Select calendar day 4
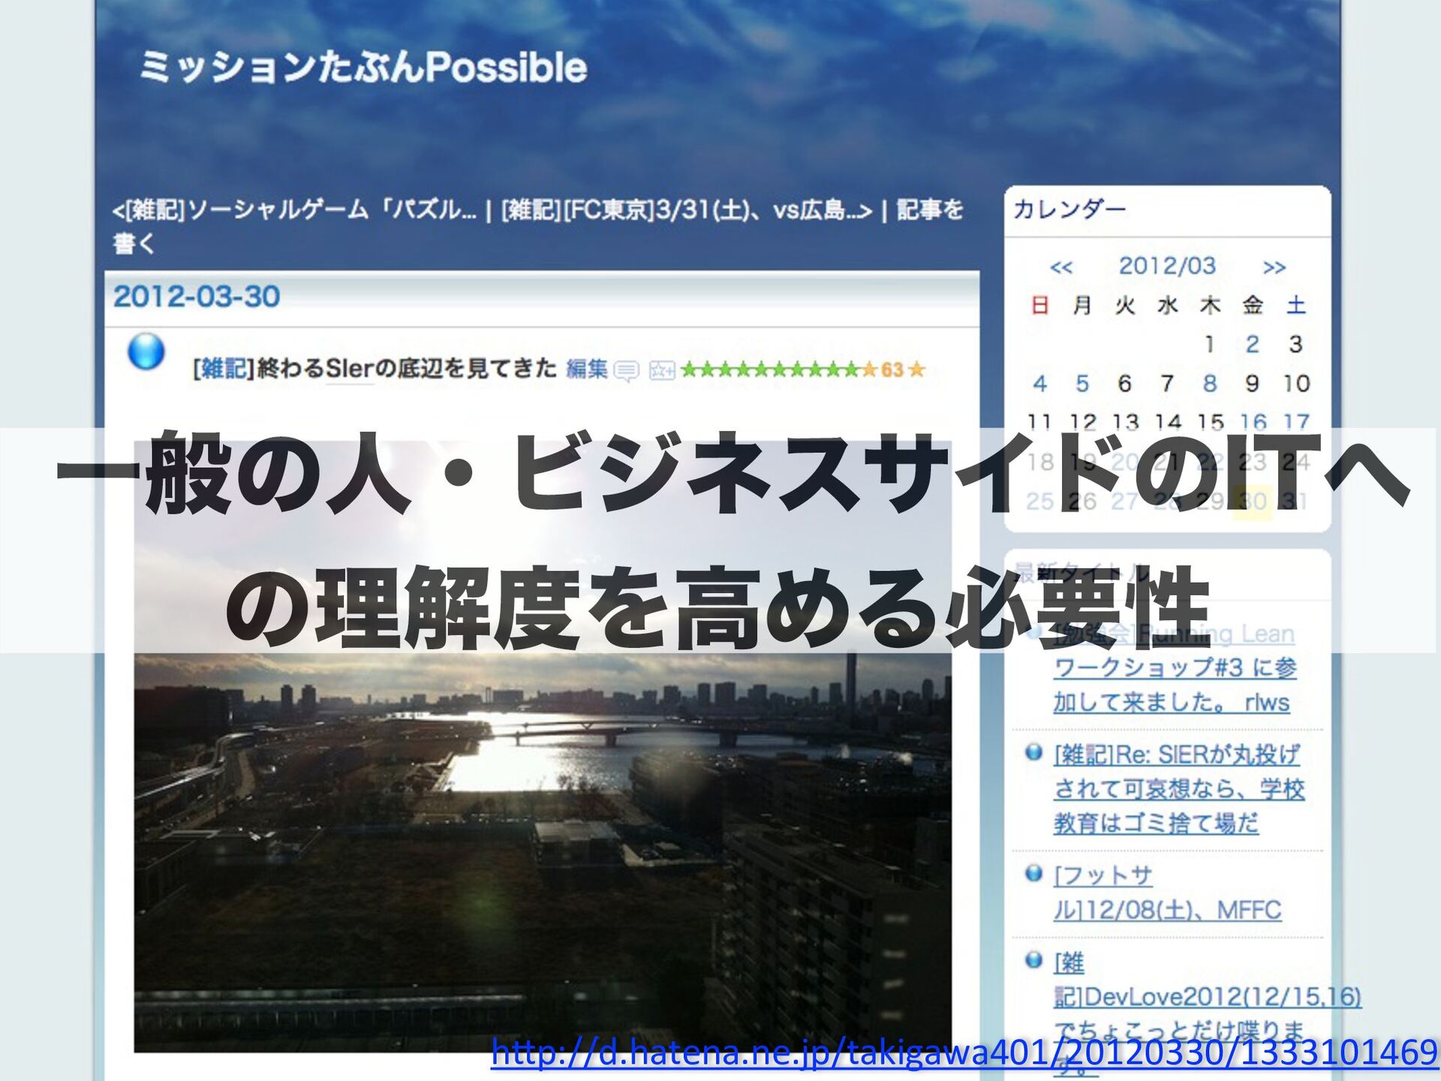 pos(1039,384)
